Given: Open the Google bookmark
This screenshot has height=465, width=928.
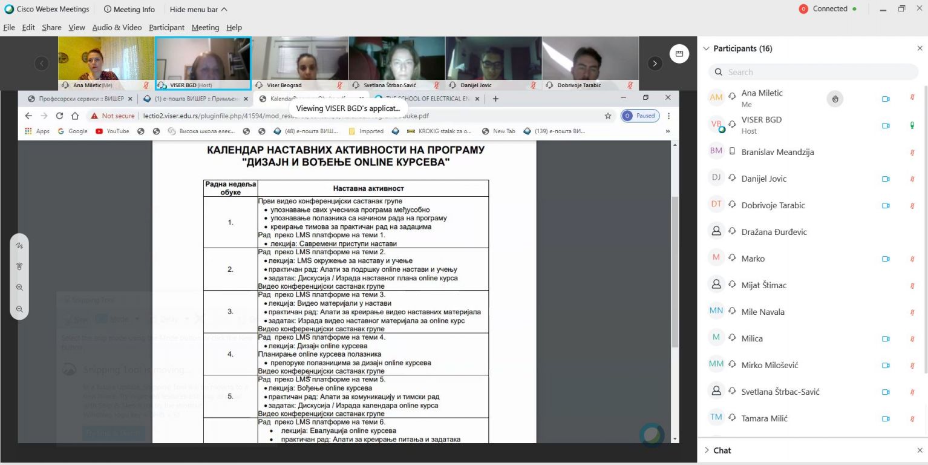Looking at the screenshot, I should (73, 131).
